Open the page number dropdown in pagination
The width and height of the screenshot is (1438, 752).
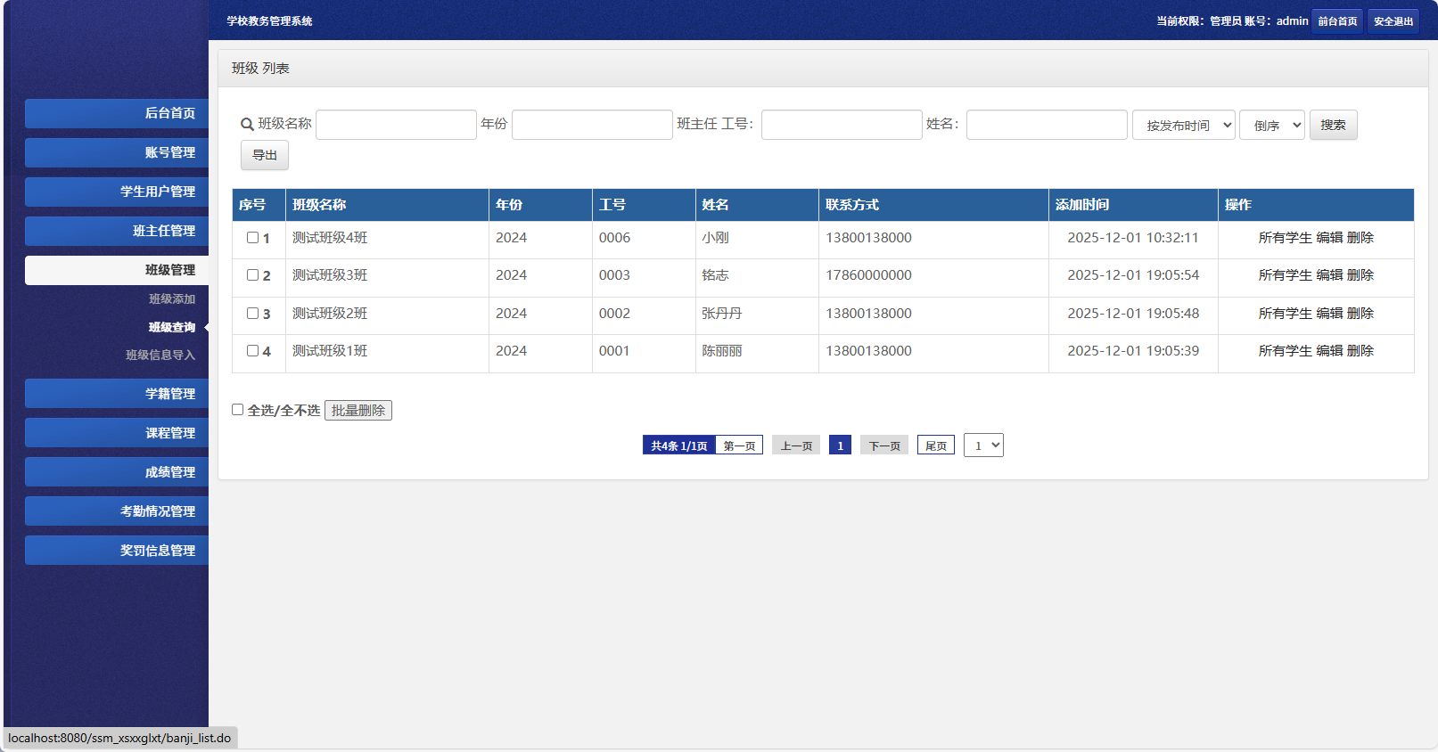[983, 445]
